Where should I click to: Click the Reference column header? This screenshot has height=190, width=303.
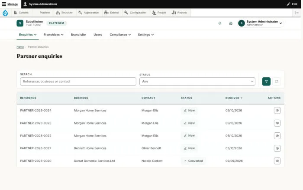click(x=28, y=98)
